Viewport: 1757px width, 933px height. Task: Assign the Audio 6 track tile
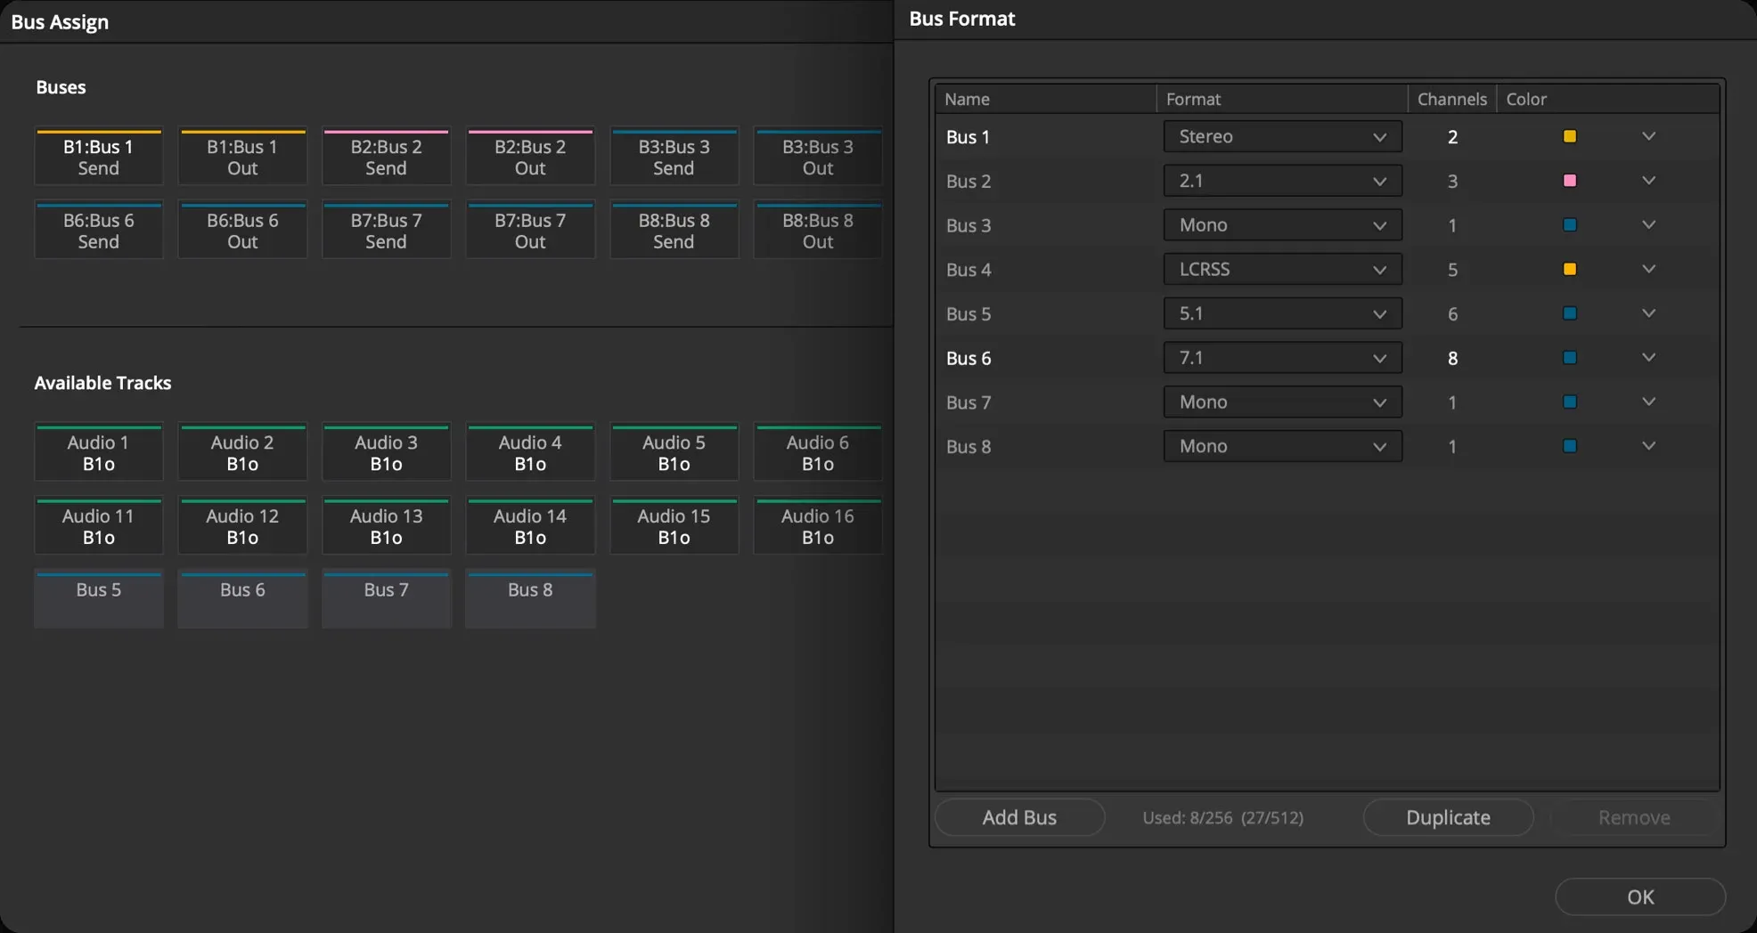pos(818,452)
